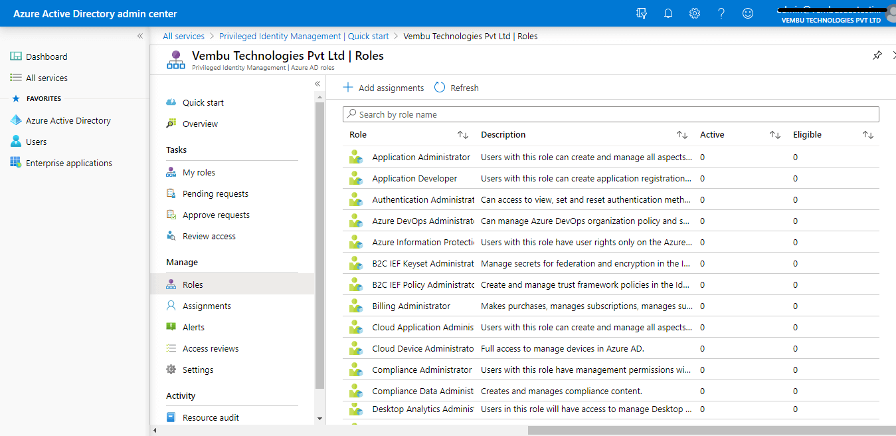Open the cloud shell / directory filter icon
896x436 pixels.
tap(641, 13)
